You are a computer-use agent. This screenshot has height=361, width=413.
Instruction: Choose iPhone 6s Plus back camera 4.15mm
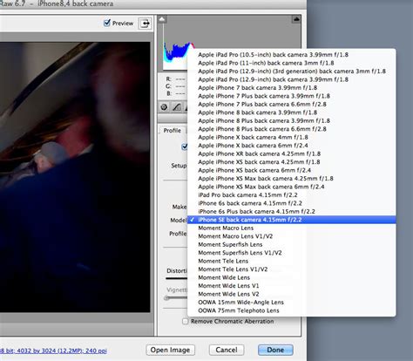[x=292, y=211]
